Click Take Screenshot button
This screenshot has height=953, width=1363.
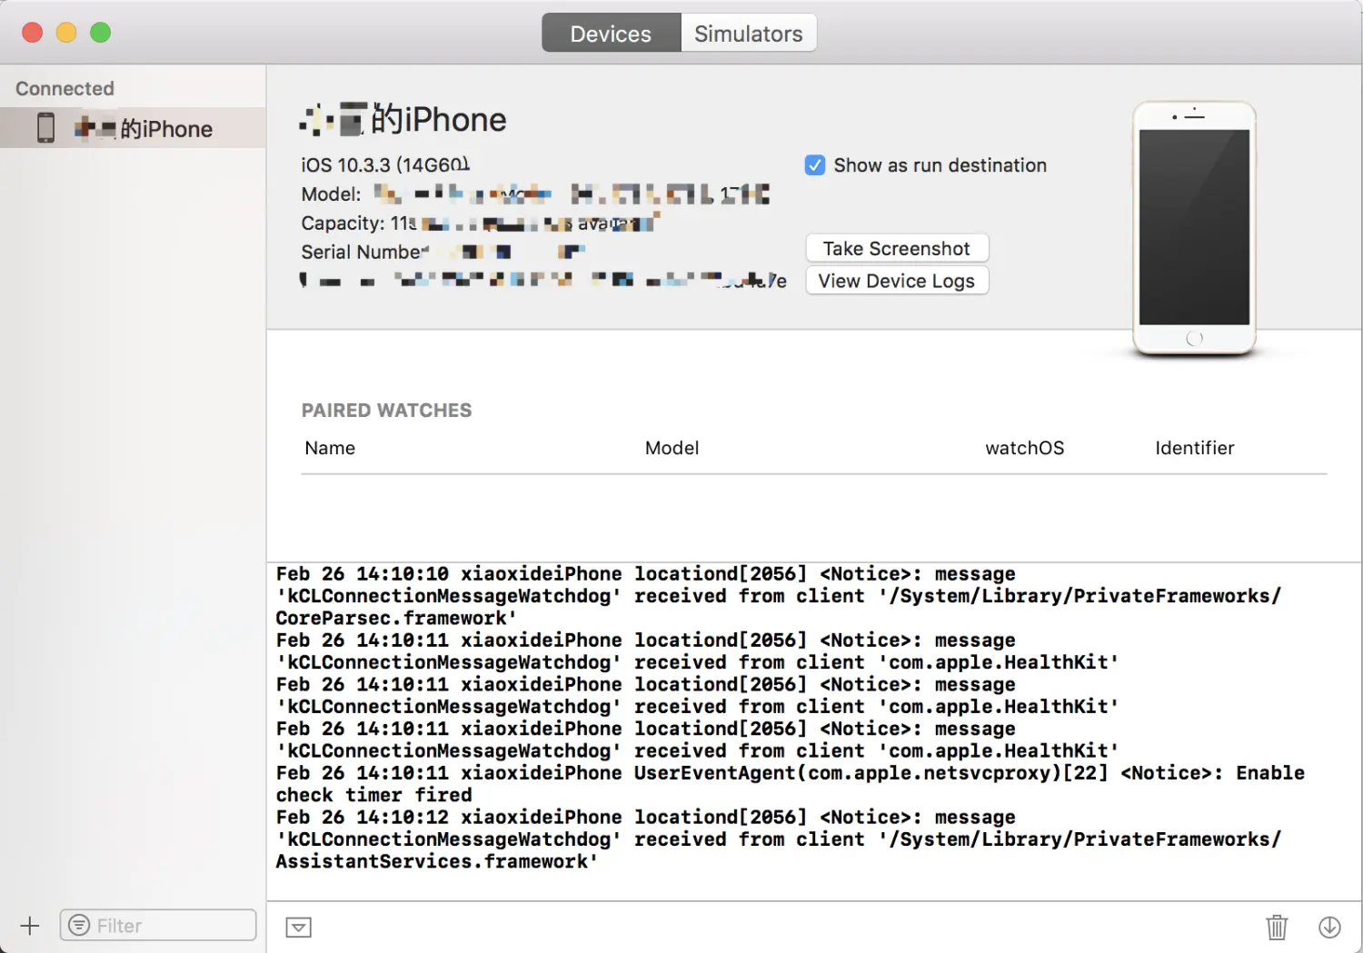pos(897,248)
